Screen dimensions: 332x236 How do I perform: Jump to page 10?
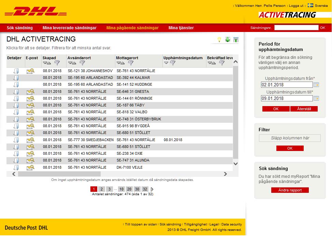(x=121, y=189)
